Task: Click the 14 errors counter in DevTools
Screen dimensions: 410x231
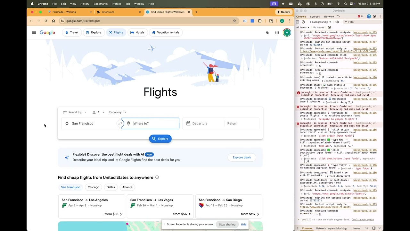Action: coord(361,16)
